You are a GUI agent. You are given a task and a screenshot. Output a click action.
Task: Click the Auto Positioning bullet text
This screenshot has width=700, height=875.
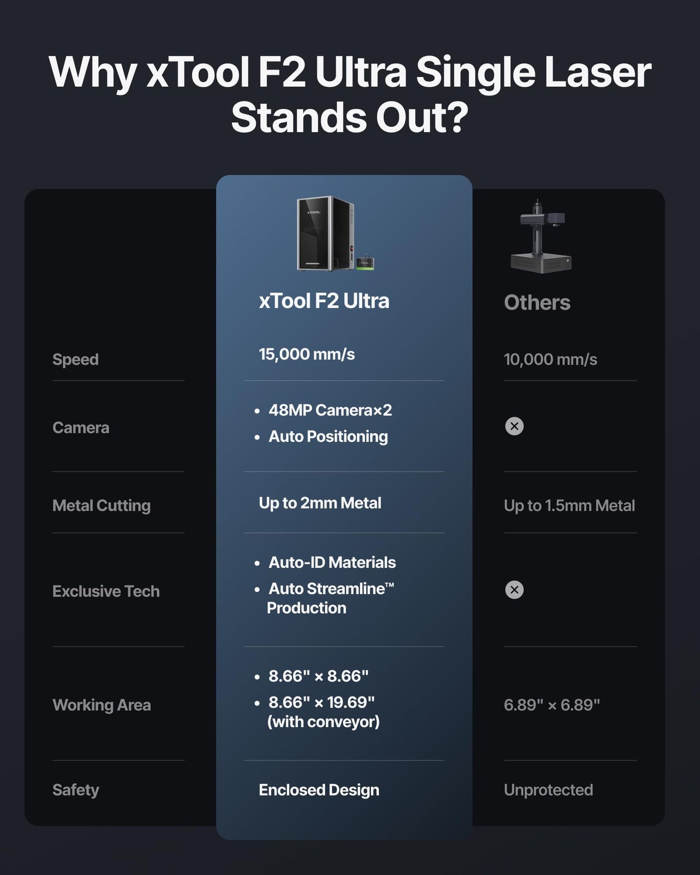point(328,437)
